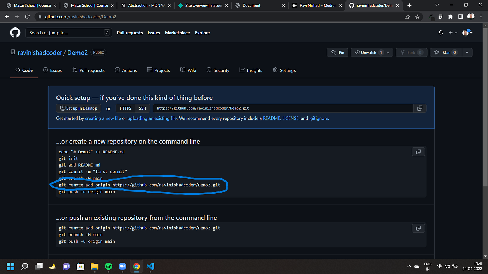Open Visual Studio Code from taskbar
The height and width of the screenshot is (274, 488).
click(x=150, y=267)
